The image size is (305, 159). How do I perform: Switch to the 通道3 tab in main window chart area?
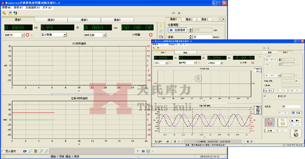(84, 20)
